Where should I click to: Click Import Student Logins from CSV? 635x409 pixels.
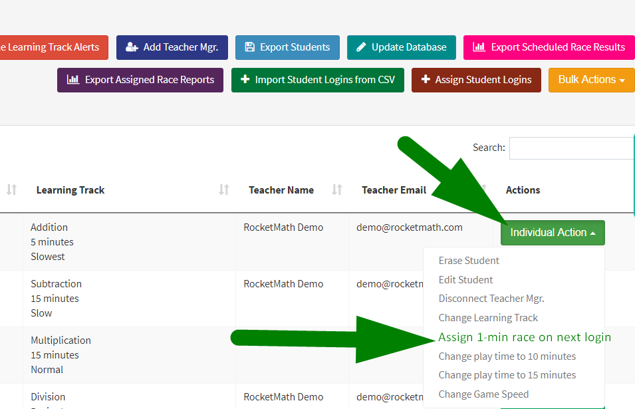(317, 80)
